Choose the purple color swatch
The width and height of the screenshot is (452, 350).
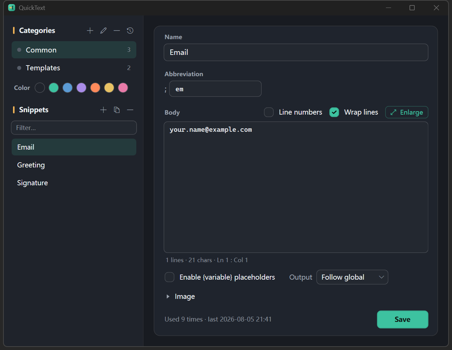[x=81, y=88]
